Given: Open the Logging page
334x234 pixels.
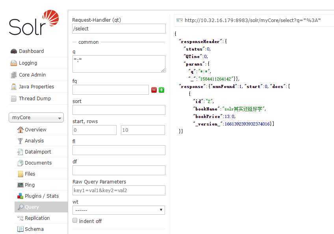Looking at the screenshot, I should click(x=28, y=63).
